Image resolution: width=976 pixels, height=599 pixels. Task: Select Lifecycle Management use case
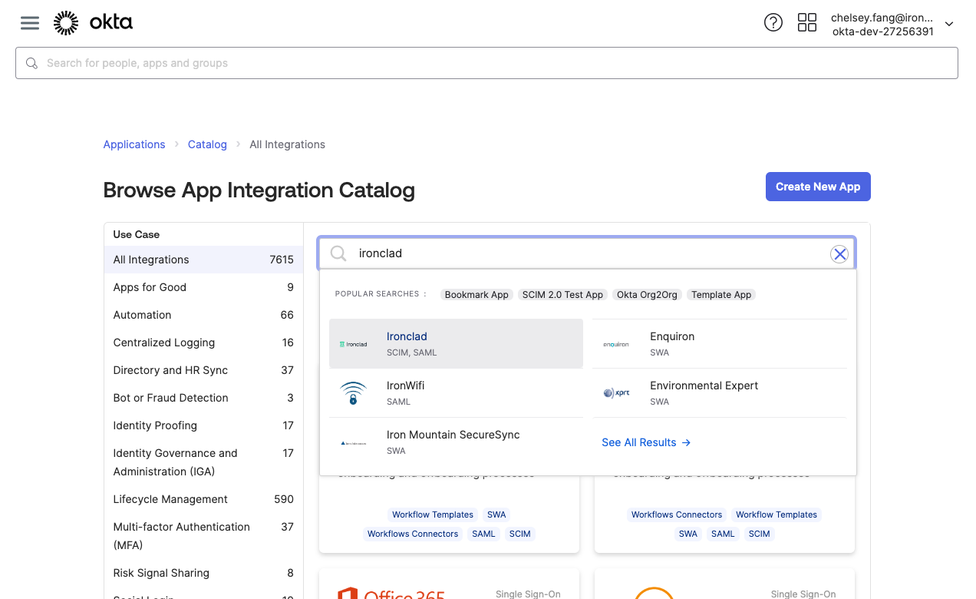pyautogui.click(x=203, y=499)
